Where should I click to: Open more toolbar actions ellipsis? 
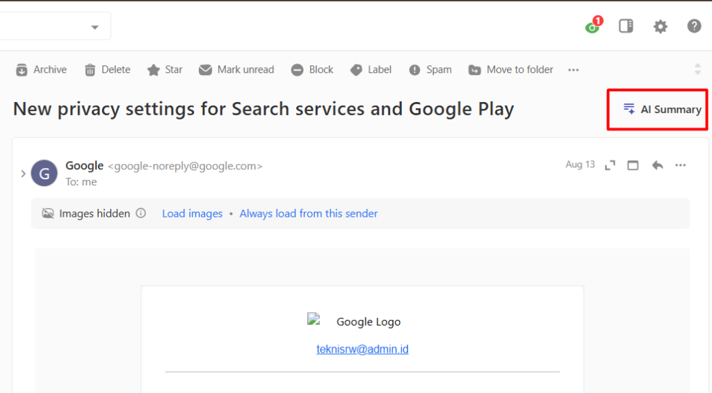point(574,70)
